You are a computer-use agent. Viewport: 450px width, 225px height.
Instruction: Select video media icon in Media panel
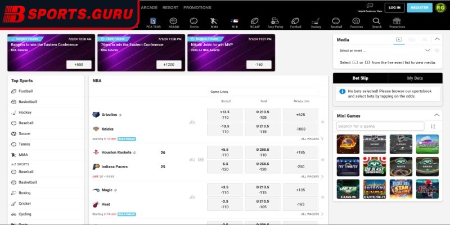pos(399,39)
